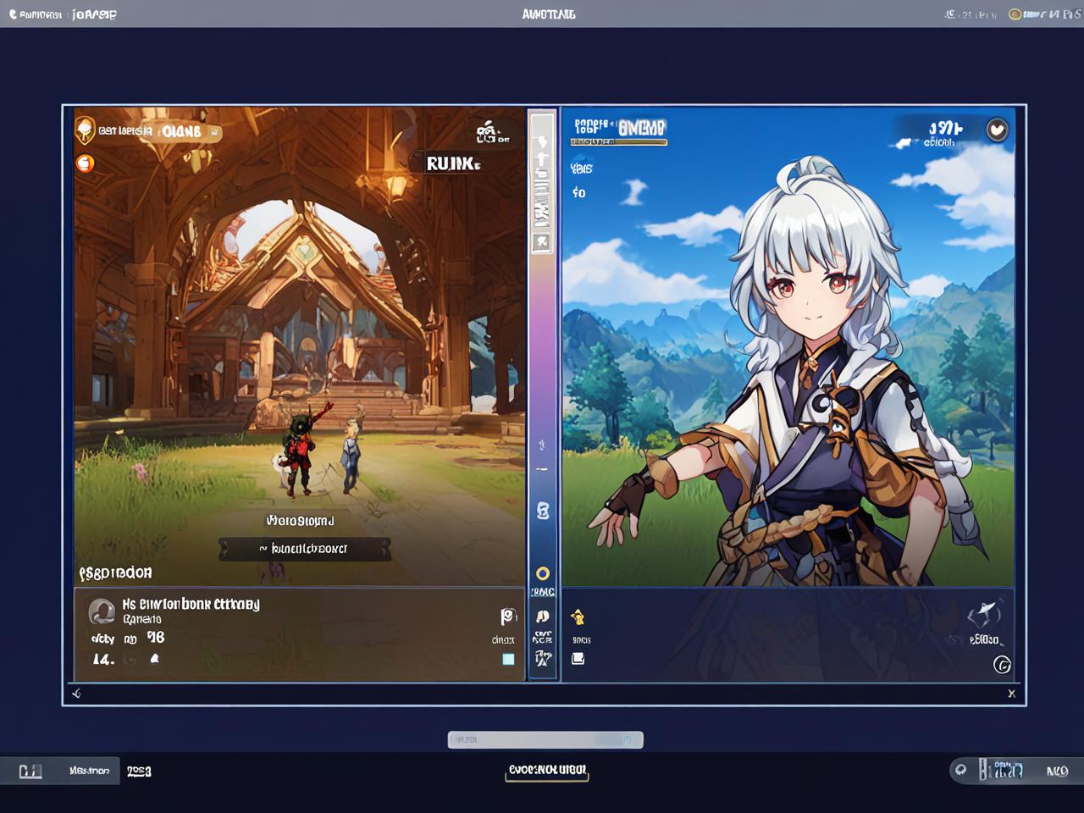The width and height of the screenshot is (1084, 813).
Task: Click the '96' value in info card
Action: pos(156,637)
